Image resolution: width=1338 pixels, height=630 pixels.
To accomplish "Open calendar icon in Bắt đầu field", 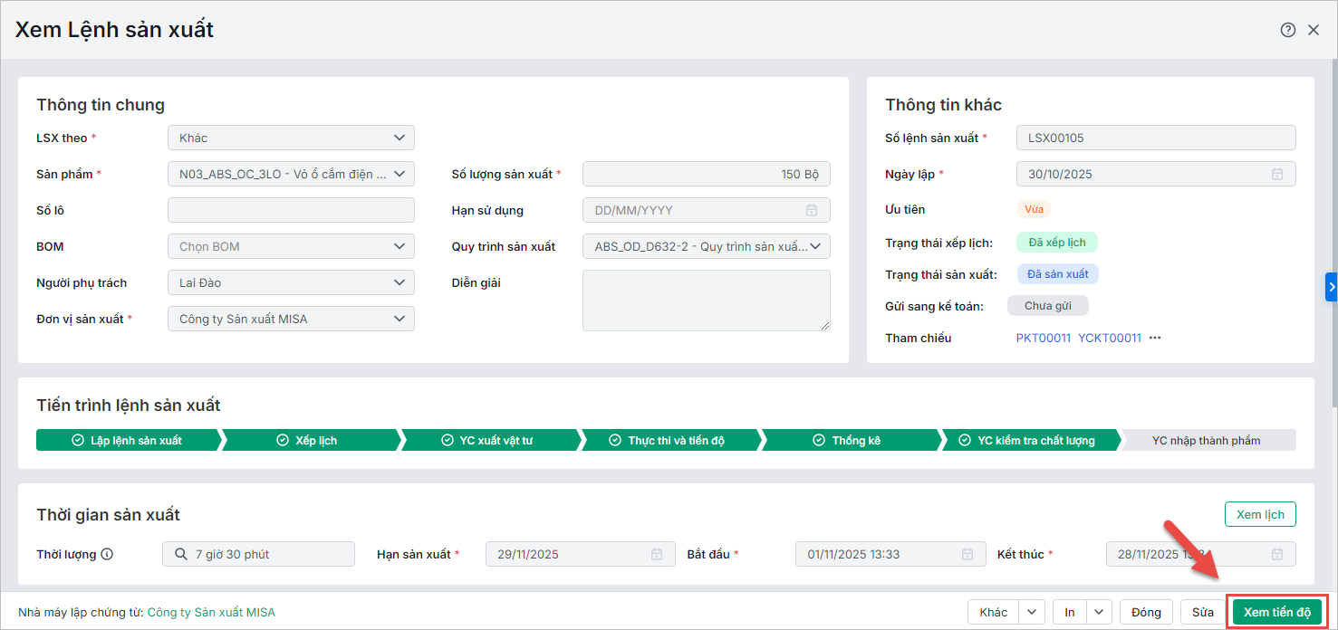I will 967,554.
